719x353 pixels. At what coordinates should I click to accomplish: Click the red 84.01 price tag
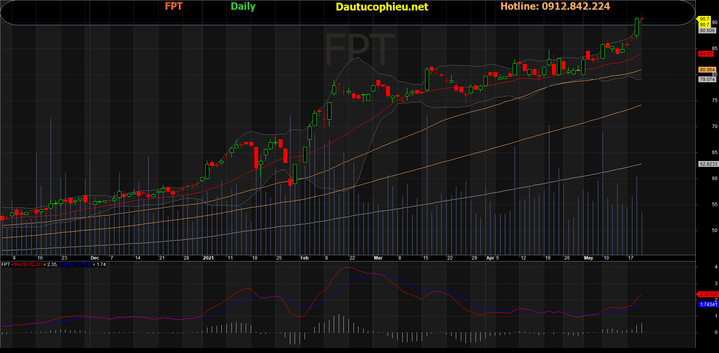(706, 54)
